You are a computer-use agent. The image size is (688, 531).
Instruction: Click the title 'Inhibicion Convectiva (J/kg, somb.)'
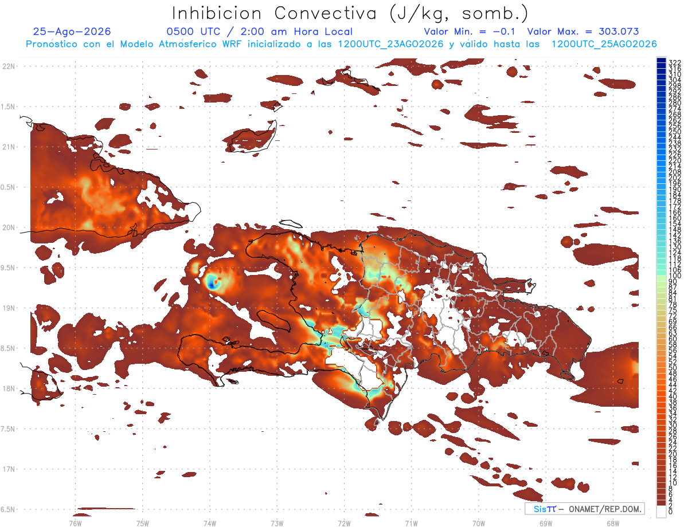click(350, 13)
